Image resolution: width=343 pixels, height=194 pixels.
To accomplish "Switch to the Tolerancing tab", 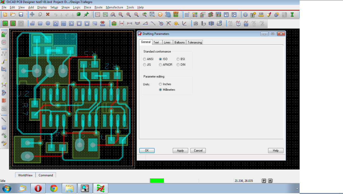I will (x=194, y=42).
